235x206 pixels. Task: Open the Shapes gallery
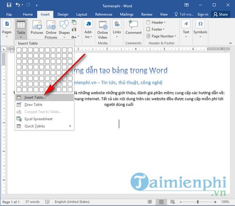pyautogui.click(x=64, y=29)
